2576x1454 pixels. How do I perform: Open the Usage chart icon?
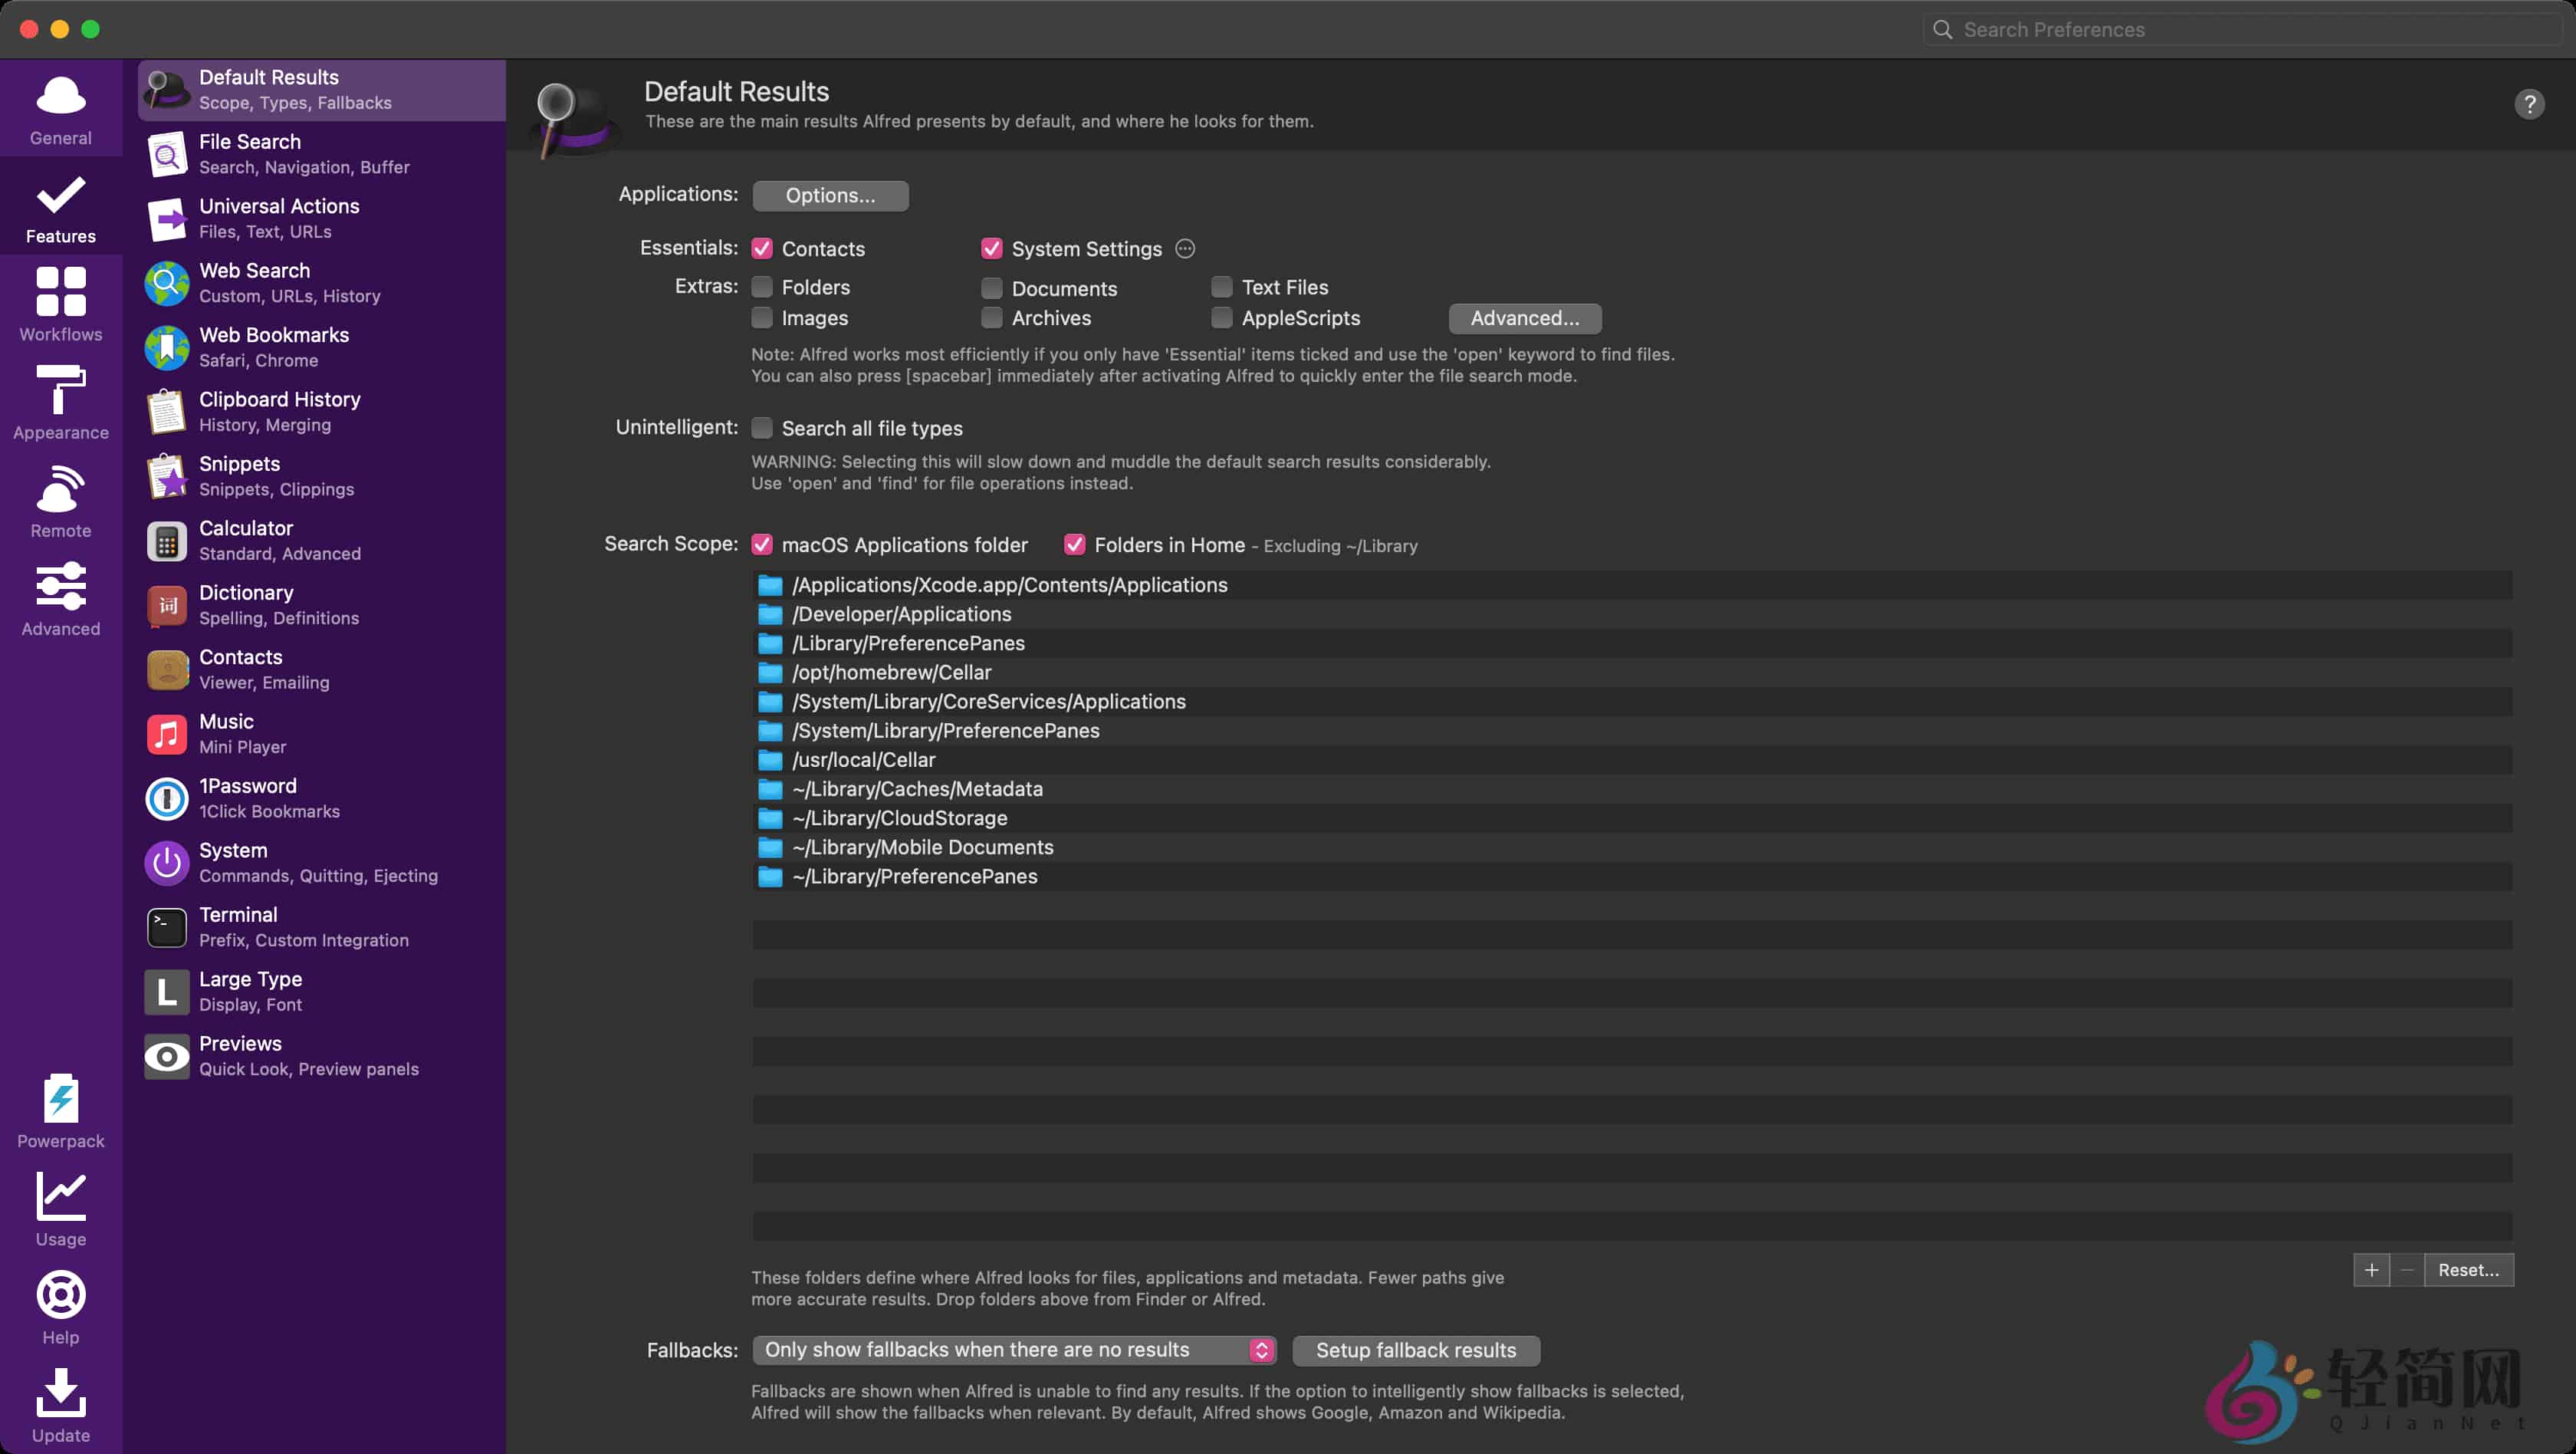[x=61, y=1197]
